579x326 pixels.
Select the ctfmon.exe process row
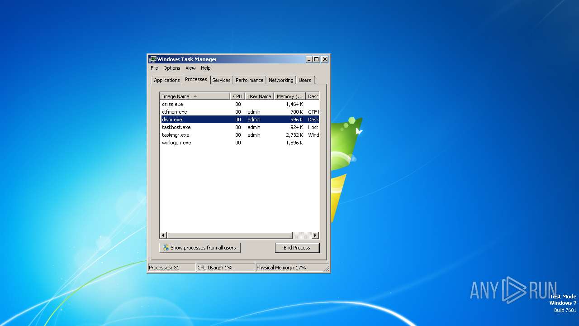tap(240, 112)
